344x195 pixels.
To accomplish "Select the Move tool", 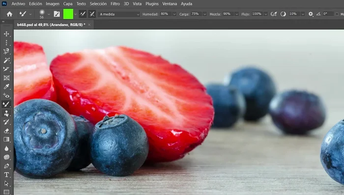I will (6, 34).
